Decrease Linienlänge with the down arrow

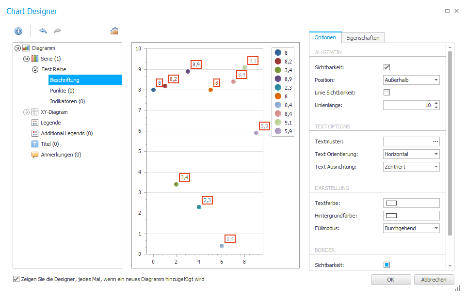pyautogui.click(x=436, y=107)
